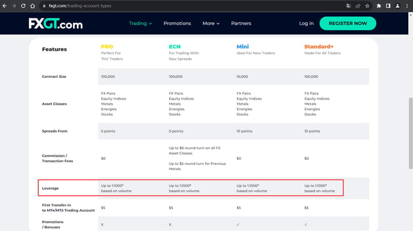Open the browser three-dot menu
The width and height of the screenshot is (413, 231).
tap(407, 6)
